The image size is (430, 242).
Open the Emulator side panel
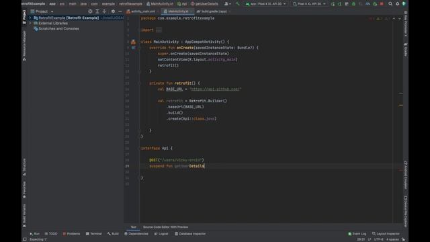pyautogui.click(x=406, y=175)
